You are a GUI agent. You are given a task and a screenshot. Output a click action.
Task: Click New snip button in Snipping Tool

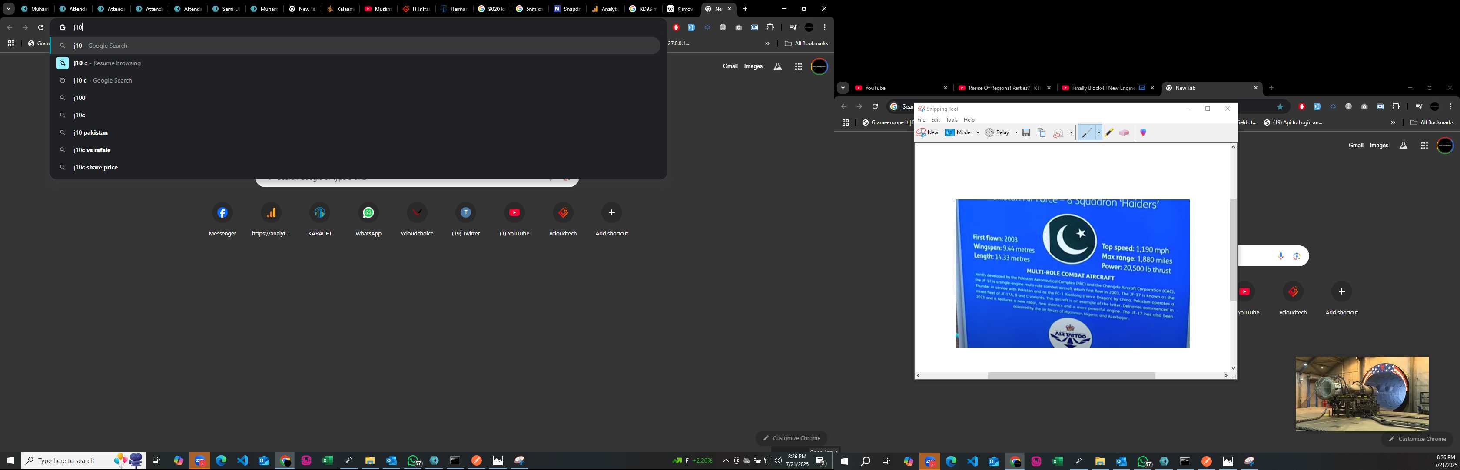point(928,132)
